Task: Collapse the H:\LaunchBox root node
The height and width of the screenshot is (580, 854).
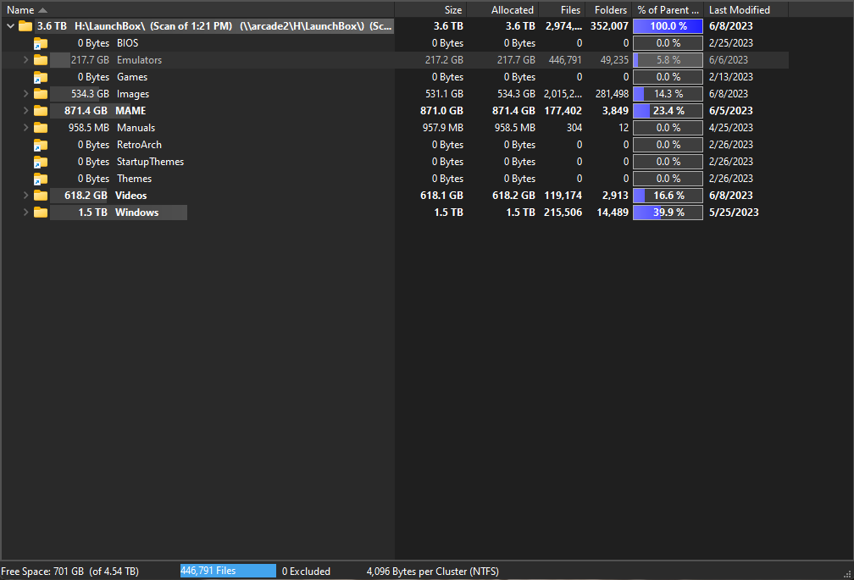Action: pos(10,26)
